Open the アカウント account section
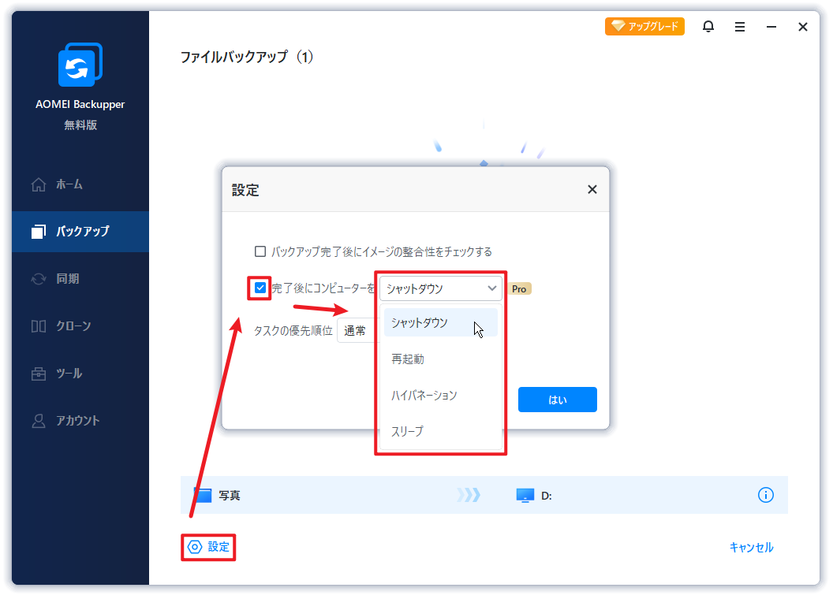Image resolution: width=833 pixels, height=595 pixels. point(80,420)
